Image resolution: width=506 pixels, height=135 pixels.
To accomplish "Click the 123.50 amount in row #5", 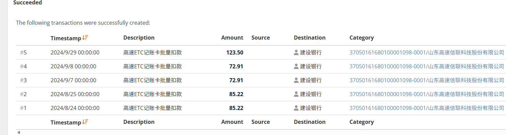I will [x=235, y=52].
